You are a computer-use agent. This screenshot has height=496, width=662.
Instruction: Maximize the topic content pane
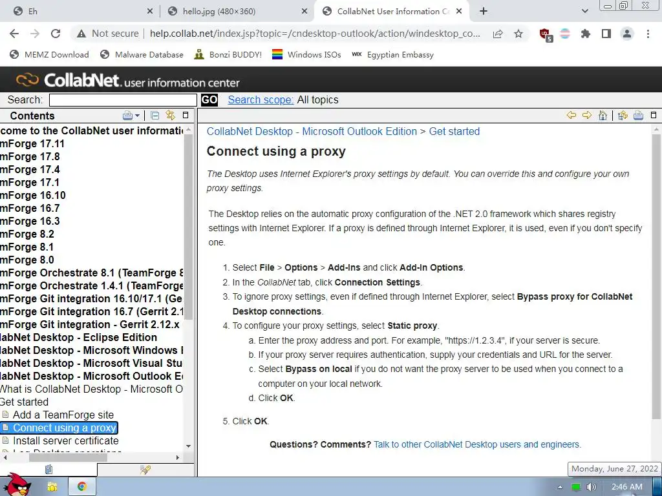tap(654, 115)
